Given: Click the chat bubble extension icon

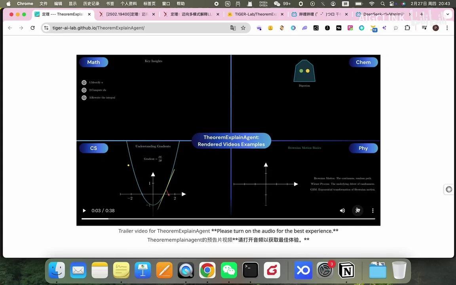Looking at the screenshot, I should click(x=396, y=28).
